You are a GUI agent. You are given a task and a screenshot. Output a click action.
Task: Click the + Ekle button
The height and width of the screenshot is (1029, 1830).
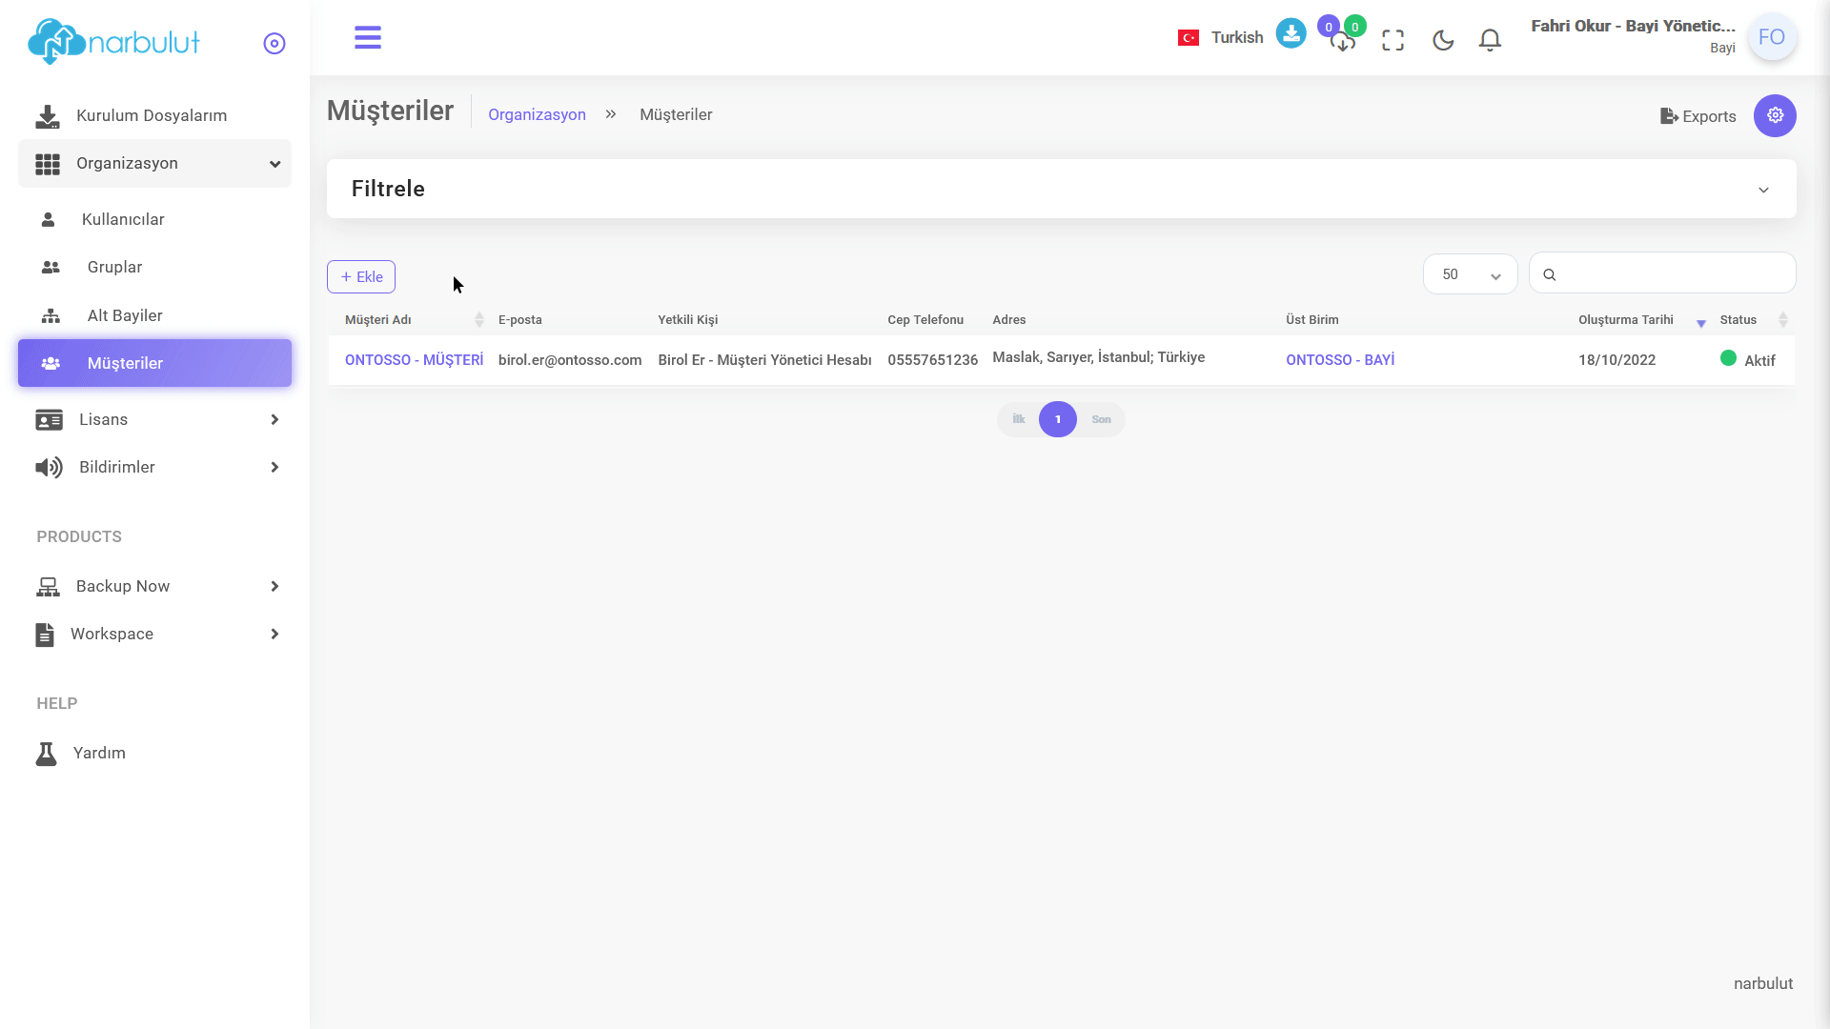tap(361, 277)
